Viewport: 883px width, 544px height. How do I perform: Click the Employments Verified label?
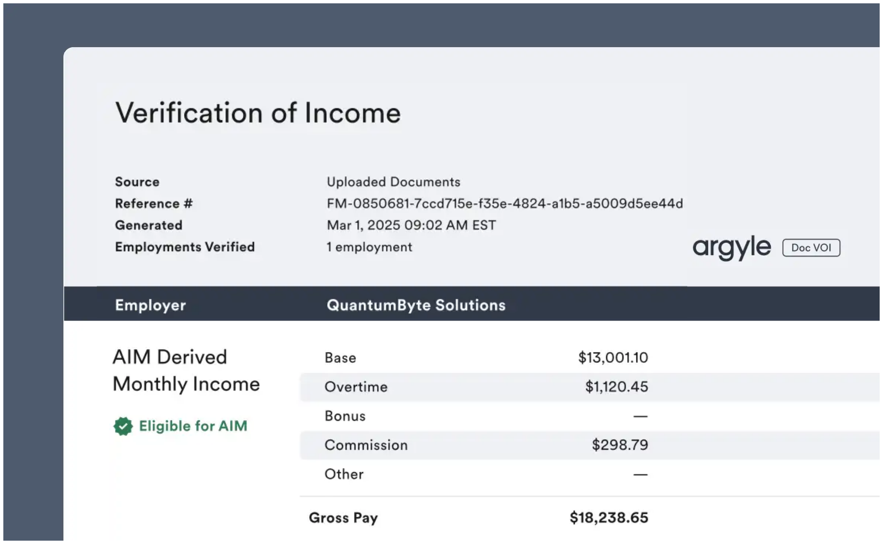(185, 247)
